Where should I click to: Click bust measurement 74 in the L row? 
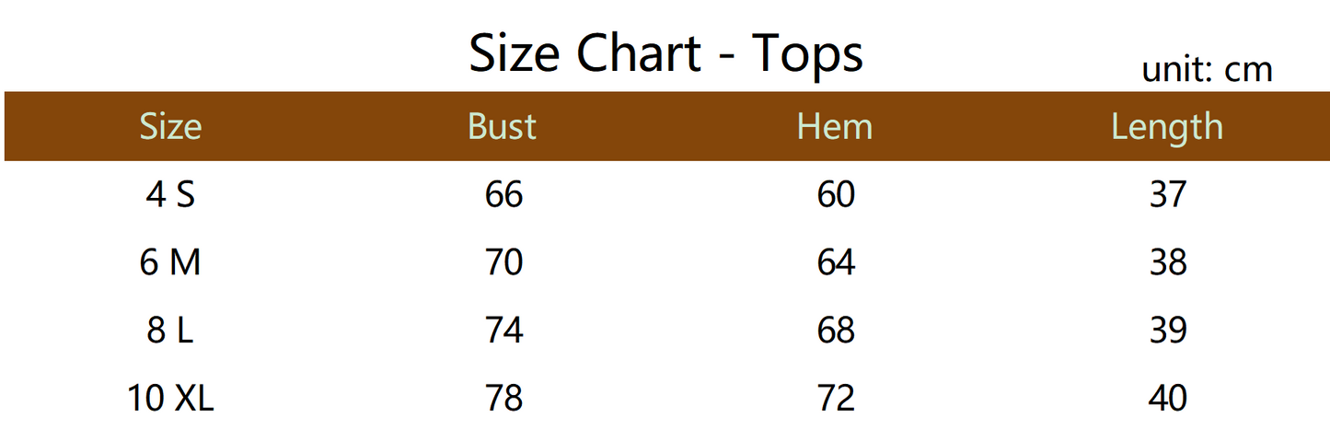coord(503,330)
